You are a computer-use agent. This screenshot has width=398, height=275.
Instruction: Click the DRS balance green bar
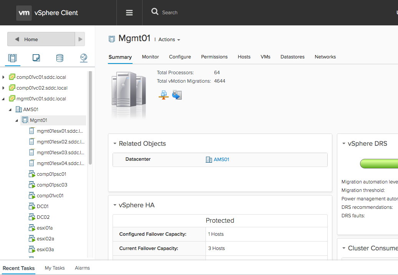(x=379, y=163)
